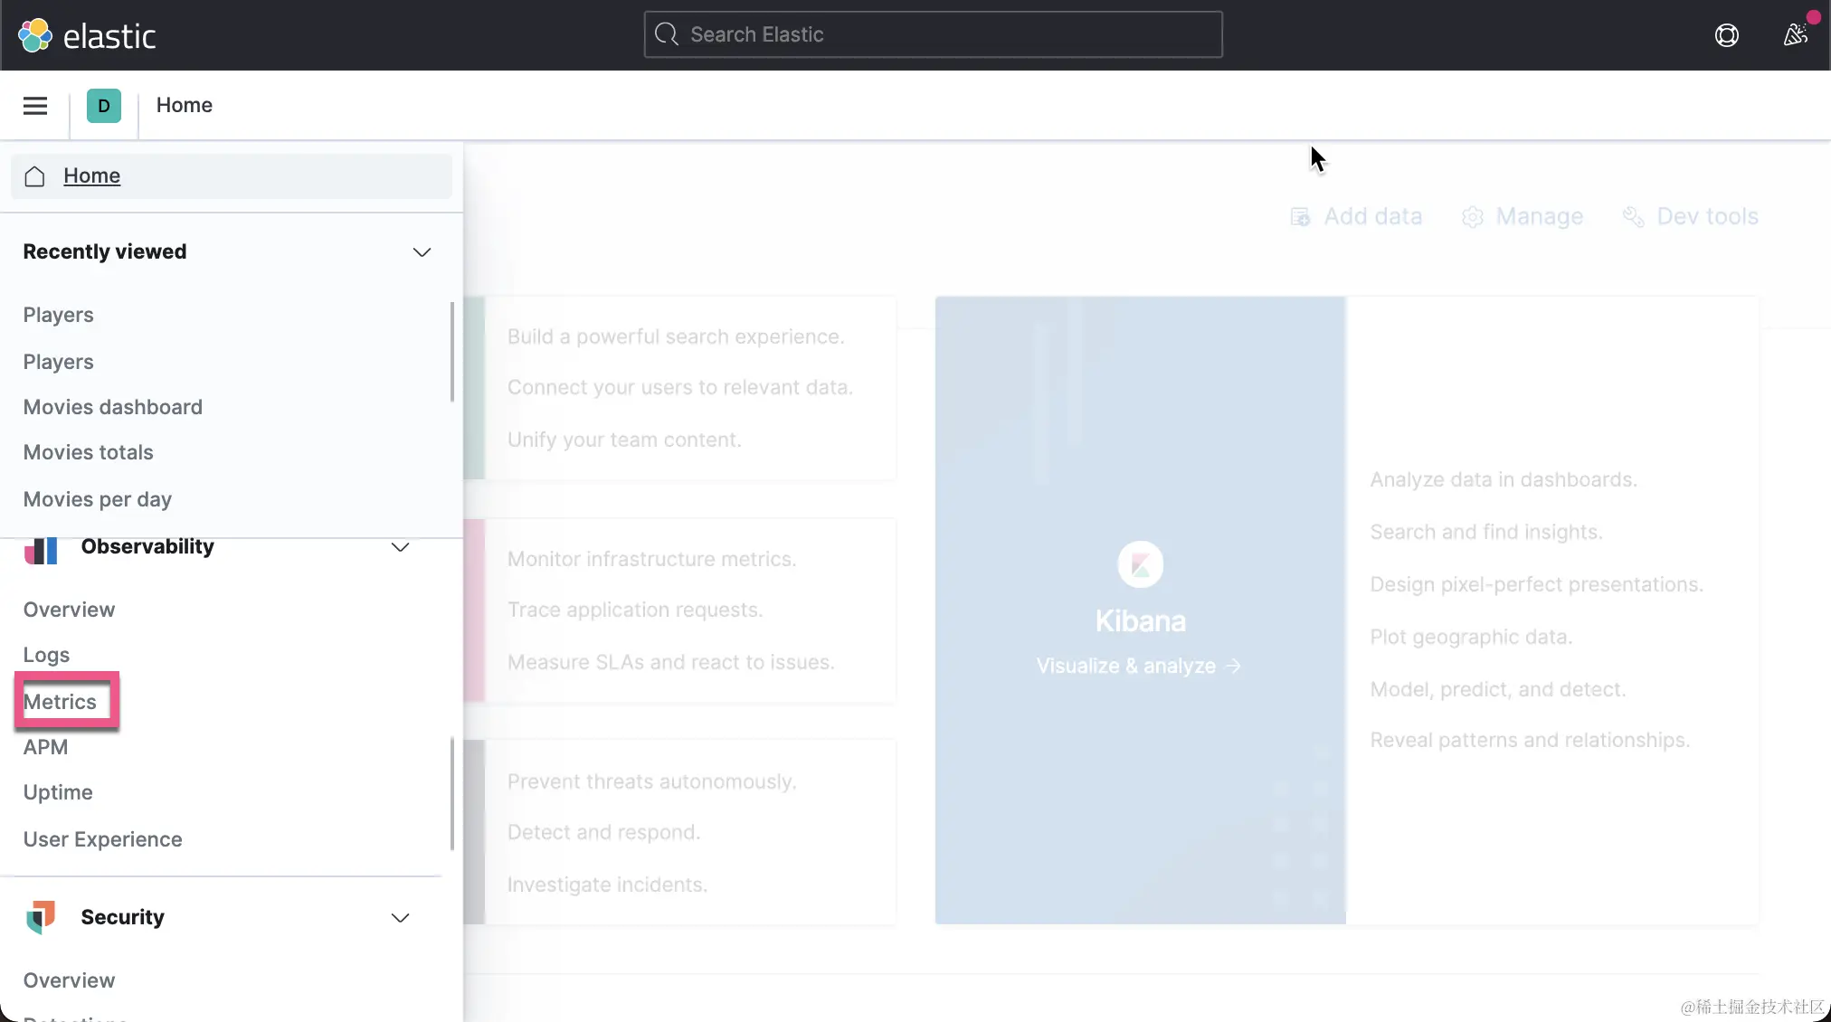Screen dimensions: 1831x1022
Task: Click the Search Elastic field
Action: pos(932,34)
